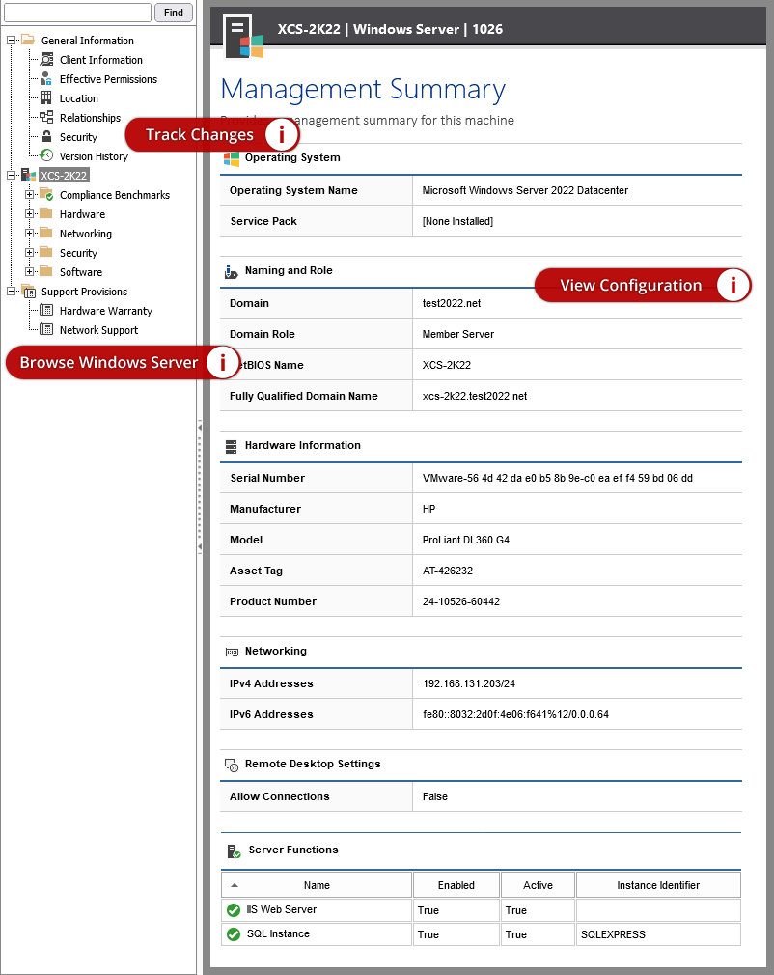Click the Security padlock icon

click(45, 136)
